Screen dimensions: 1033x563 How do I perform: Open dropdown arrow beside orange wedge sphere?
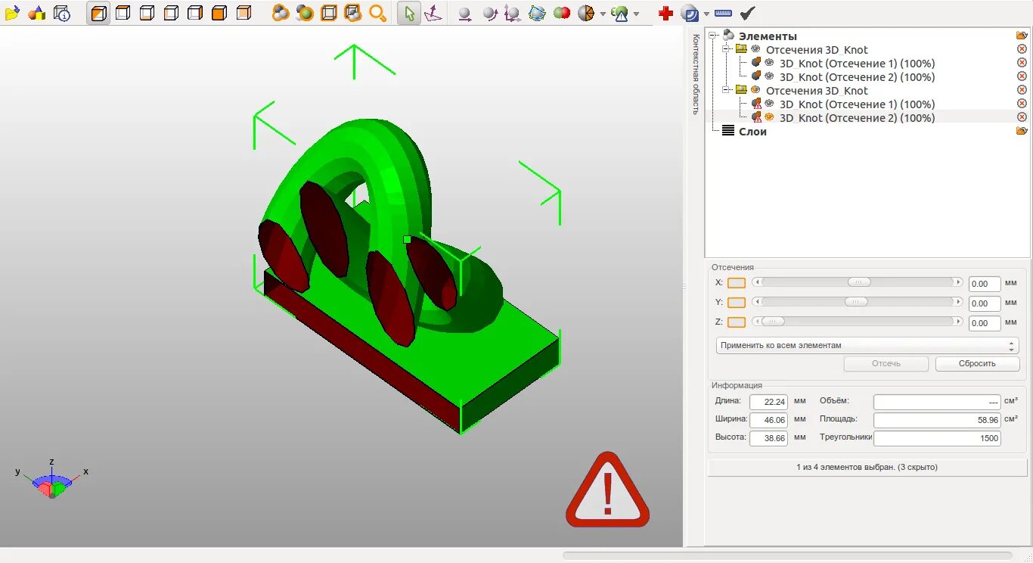pos(603,14)
